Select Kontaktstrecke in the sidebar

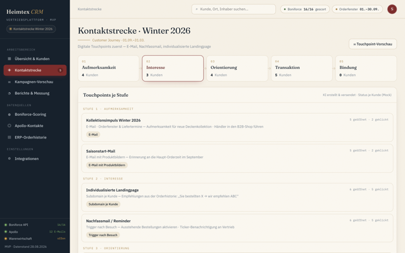click(35, 70)
